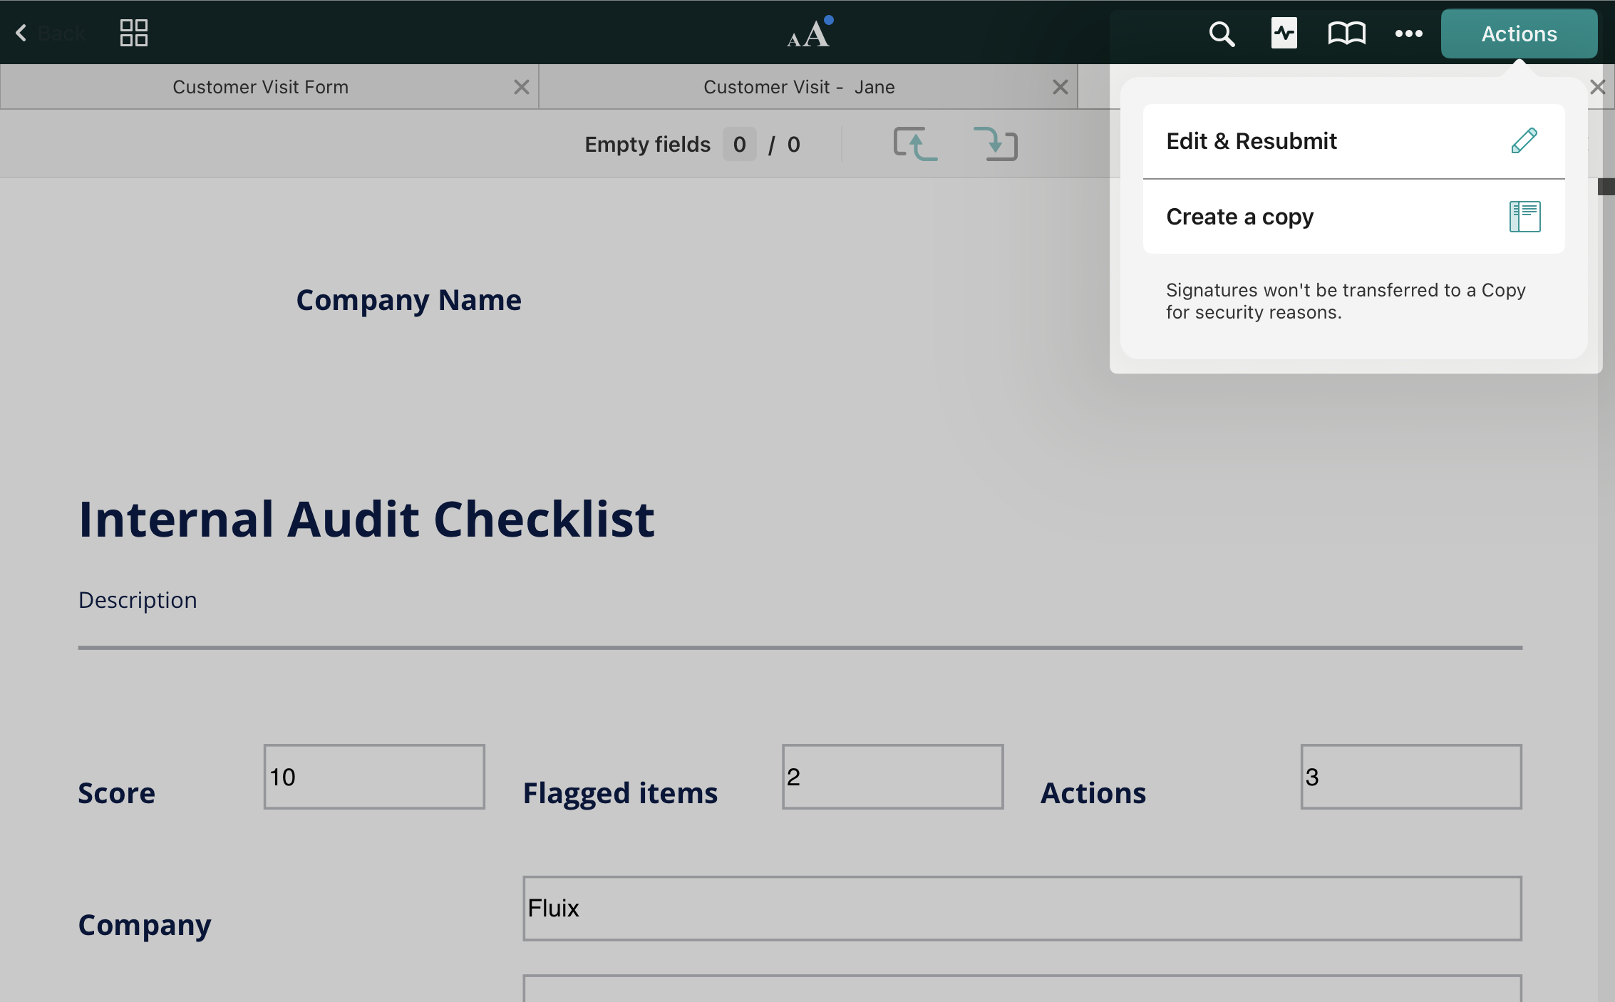Switch to Customer Visit Form tab
Image resolution: width=1615 pixels, height=1002 pixels.
coord(260,87)
